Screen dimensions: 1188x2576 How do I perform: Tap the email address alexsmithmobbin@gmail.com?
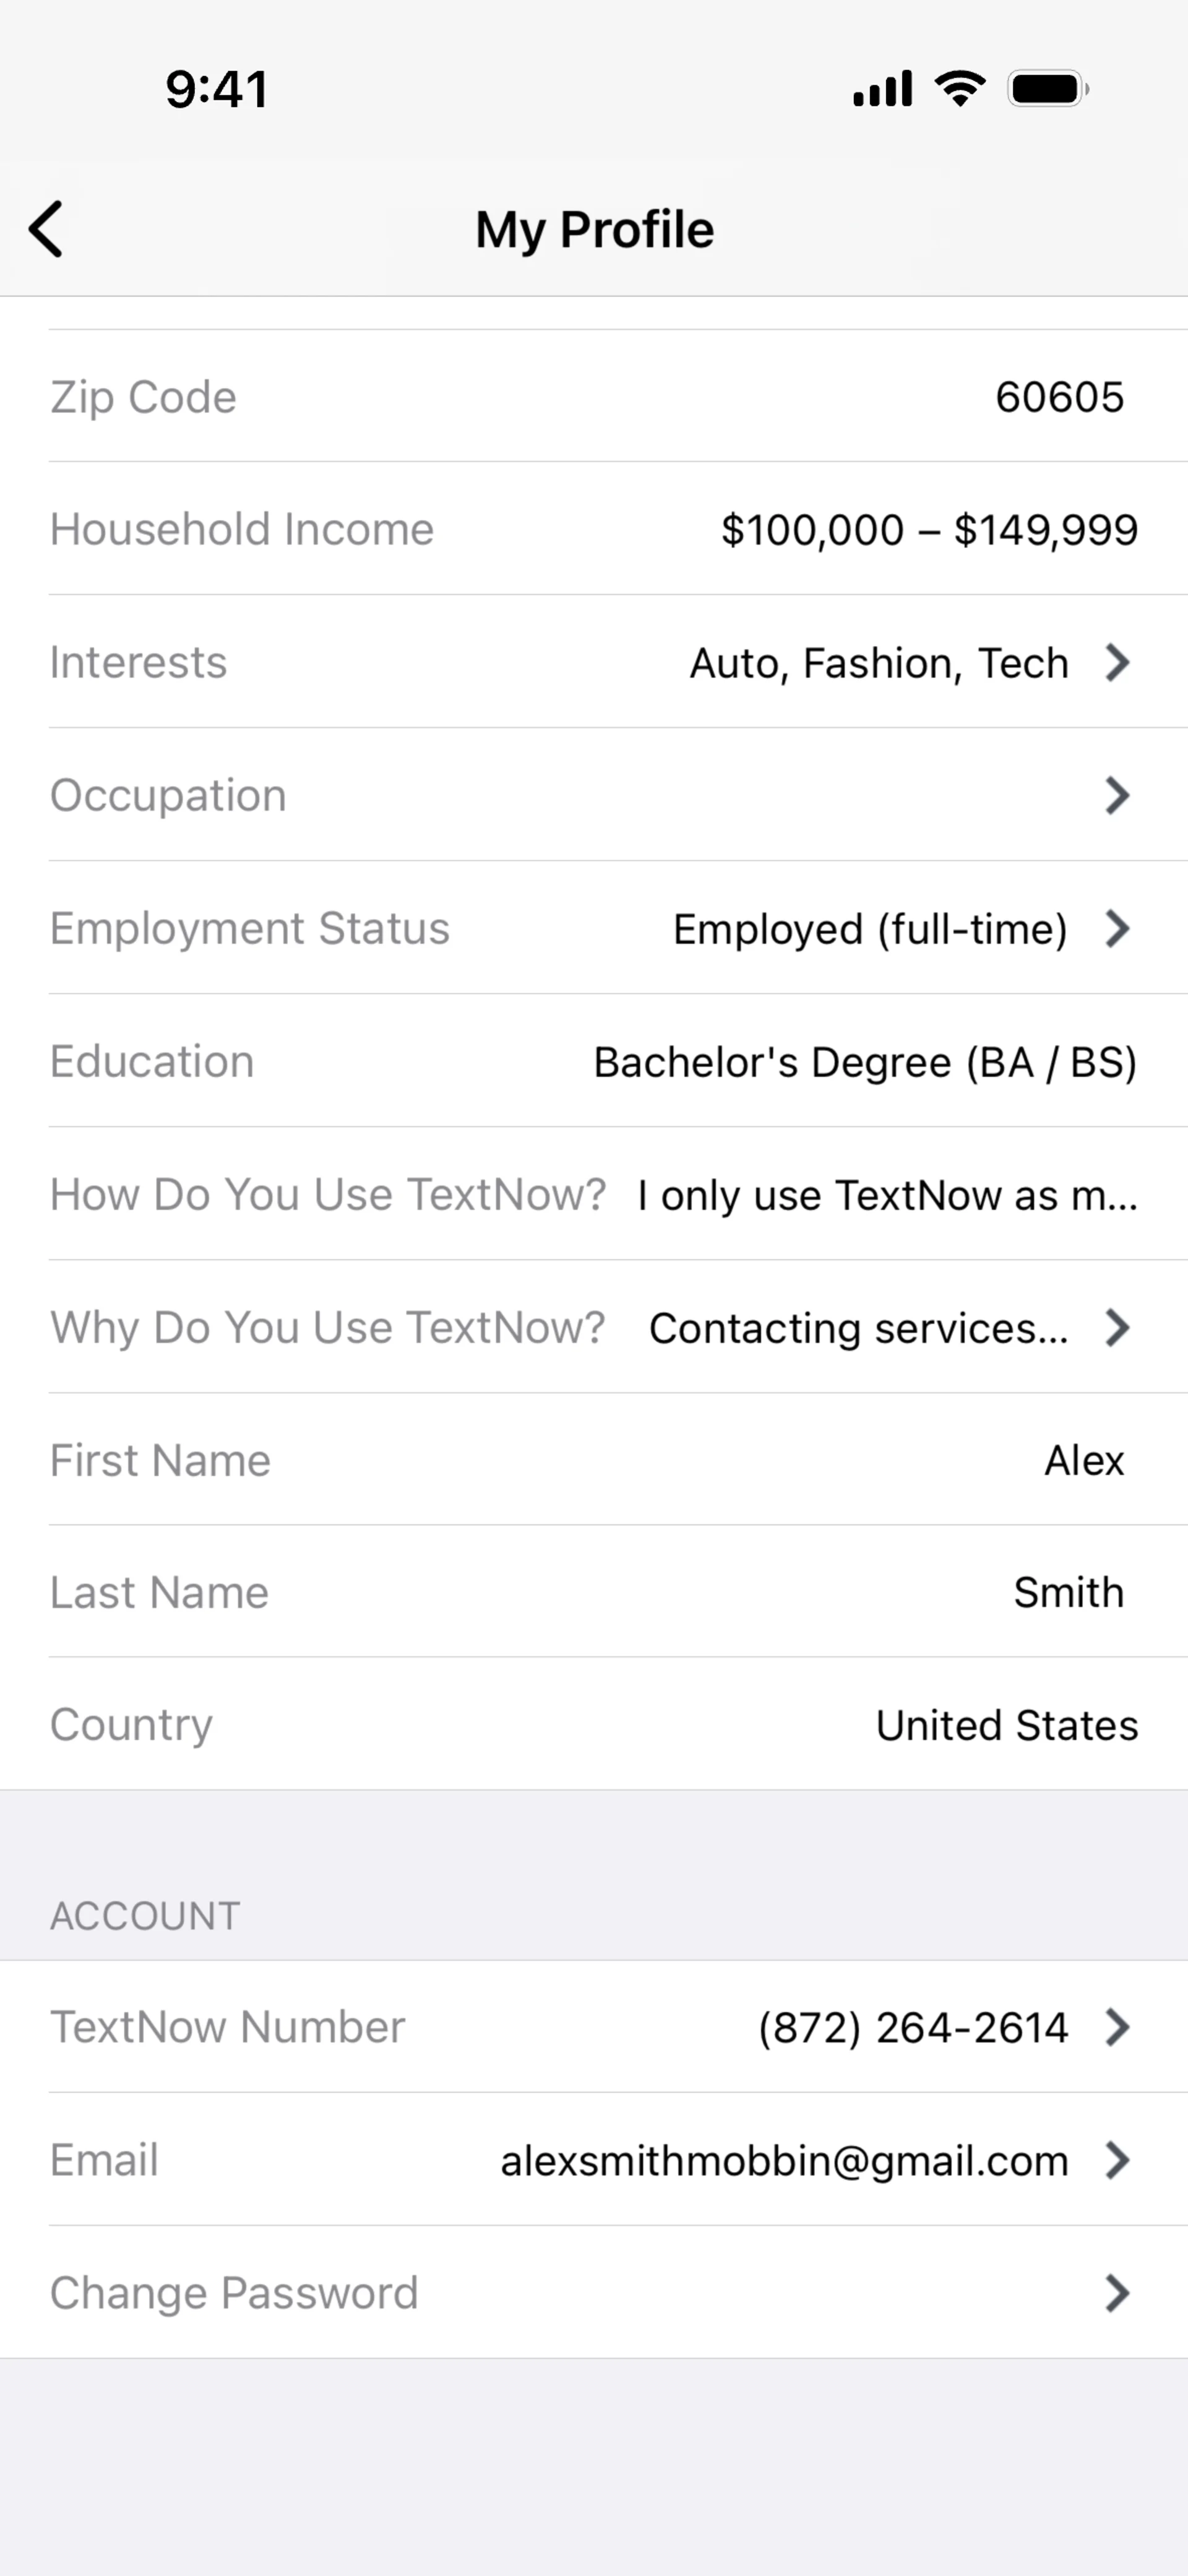click(784, 2161)
